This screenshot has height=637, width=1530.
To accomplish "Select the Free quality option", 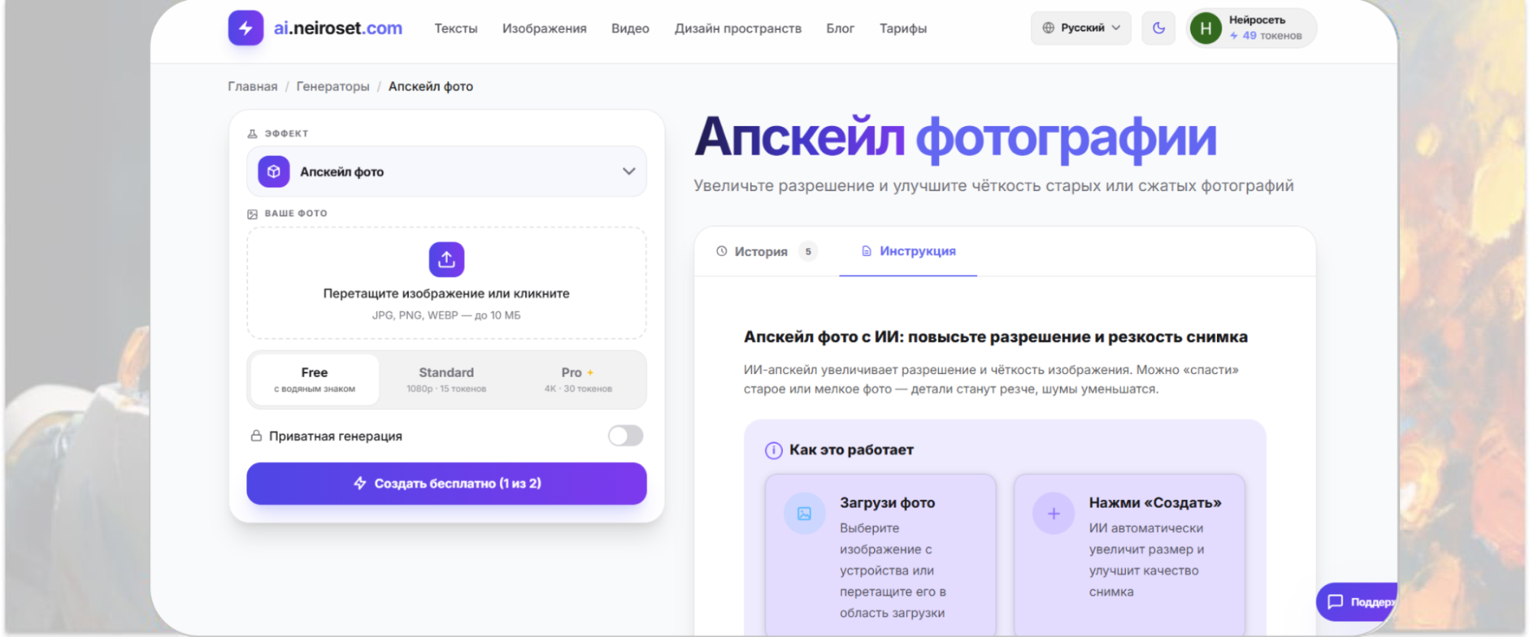I will [315, 379].
